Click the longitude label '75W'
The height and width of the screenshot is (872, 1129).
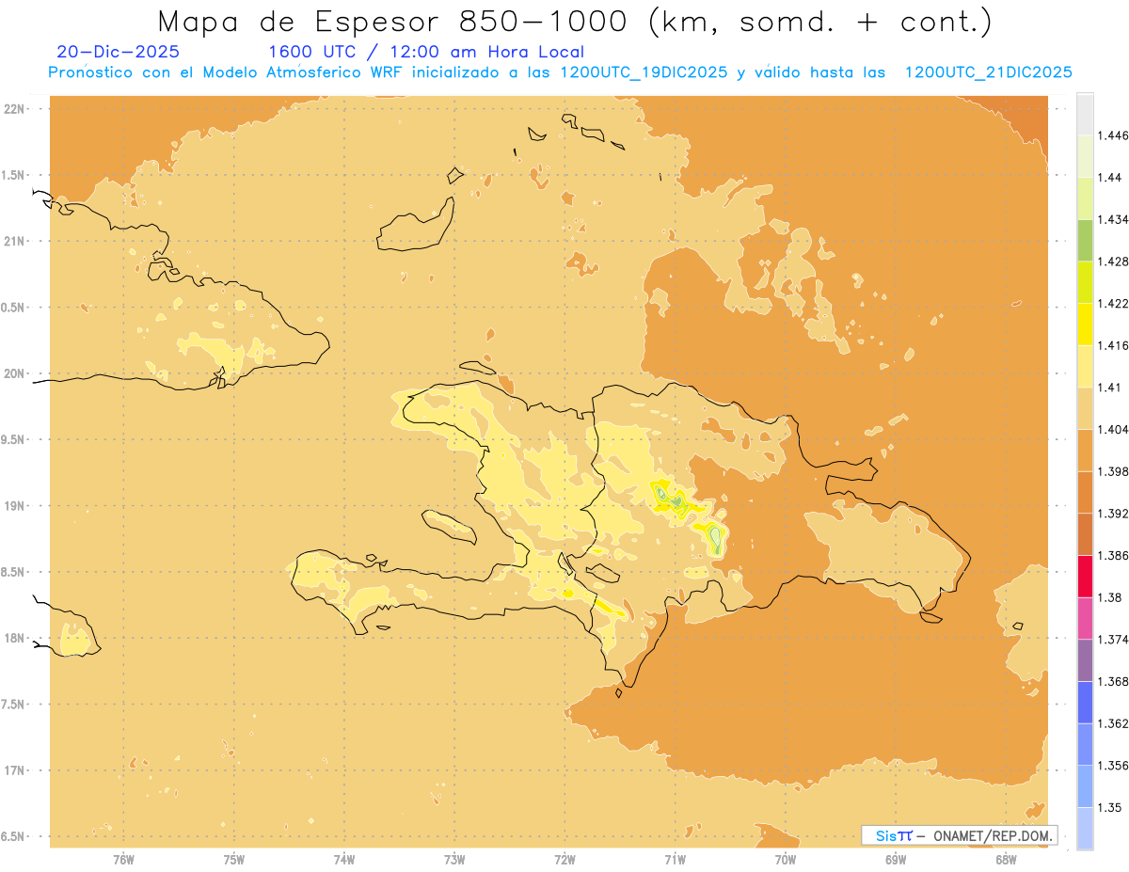pyautogui.click(x=233, y=860)
